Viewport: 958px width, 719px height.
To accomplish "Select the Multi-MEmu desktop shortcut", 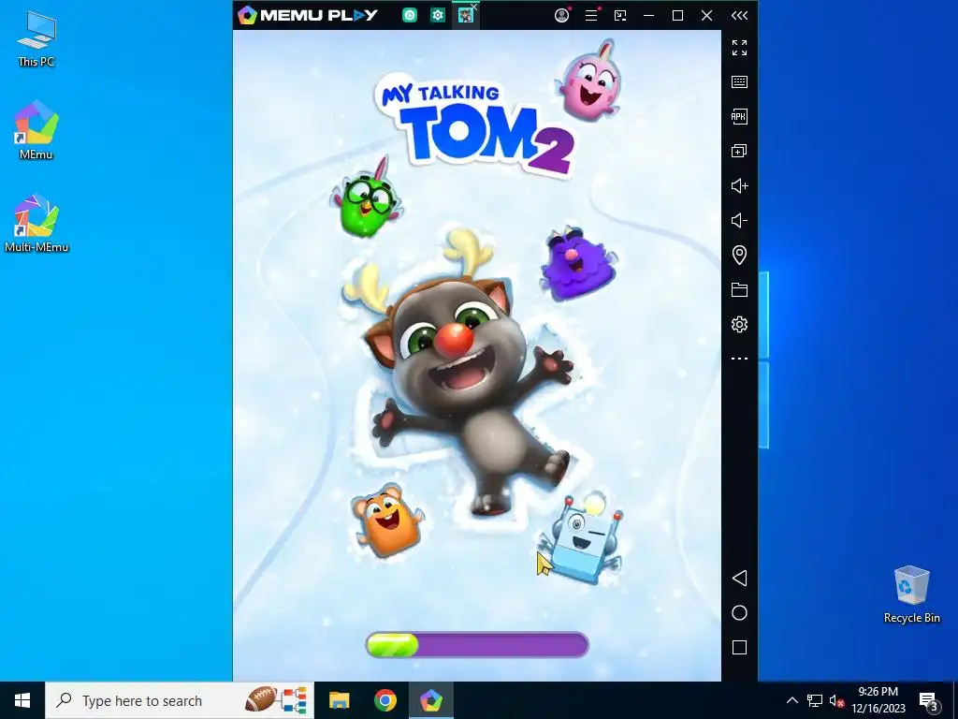I will point(36,224).
